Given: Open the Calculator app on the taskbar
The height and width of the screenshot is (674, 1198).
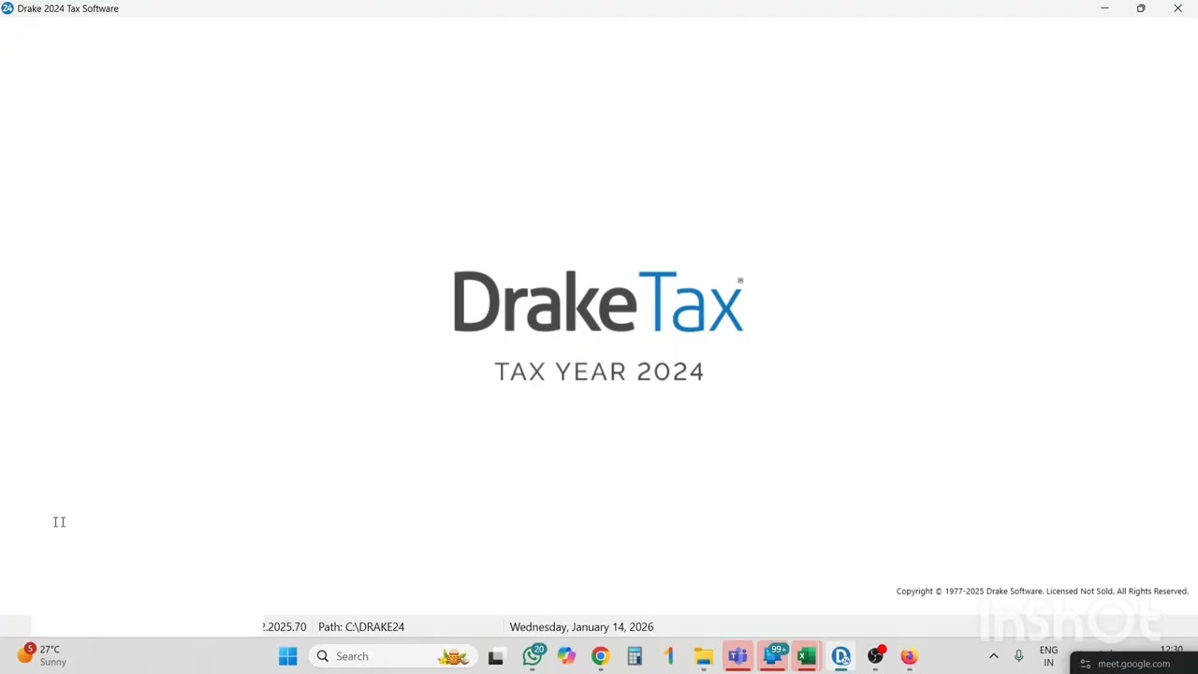Looking at the screenshot, I should pyautogui.click(x=635, y=656).
